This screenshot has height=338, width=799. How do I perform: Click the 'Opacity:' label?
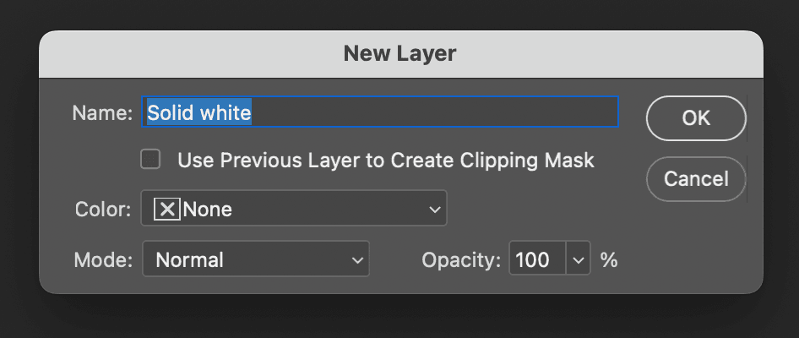pyautogui.click(x=461, y=260)
